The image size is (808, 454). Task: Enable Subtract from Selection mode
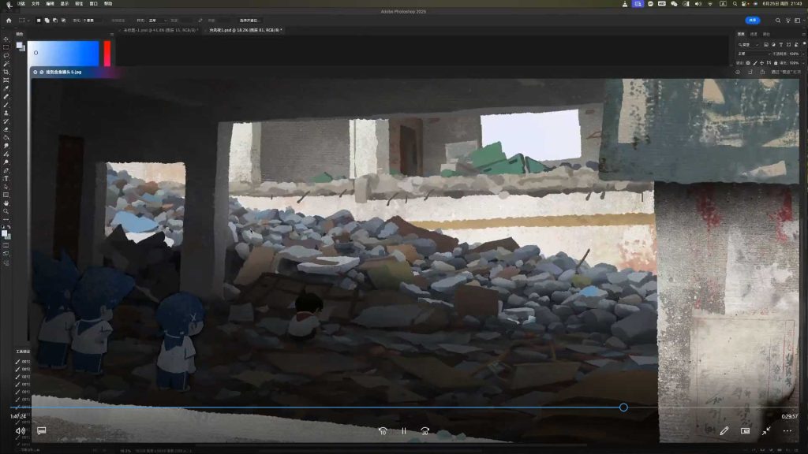(55, 20)
